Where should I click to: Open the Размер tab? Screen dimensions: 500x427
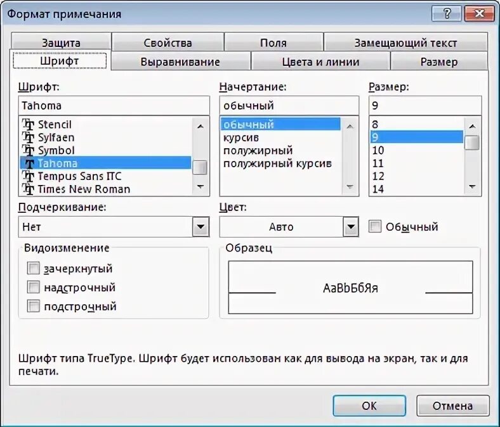439,61
